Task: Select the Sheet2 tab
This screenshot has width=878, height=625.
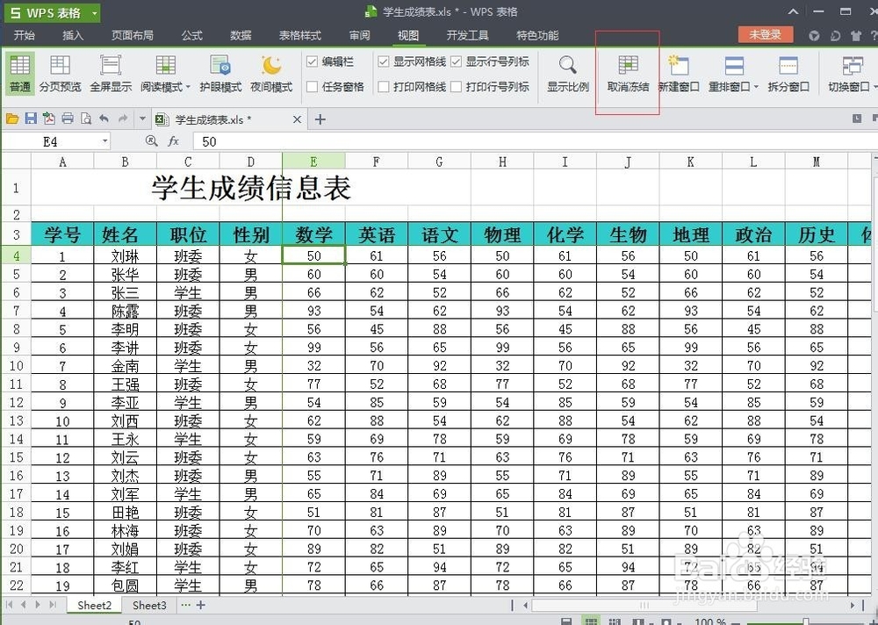Action: pos(95,605)
